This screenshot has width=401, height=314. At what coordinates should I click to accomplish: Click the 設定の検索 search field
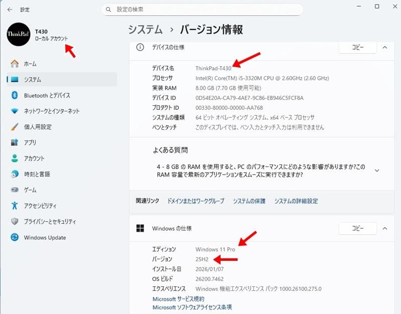[206, 10]
